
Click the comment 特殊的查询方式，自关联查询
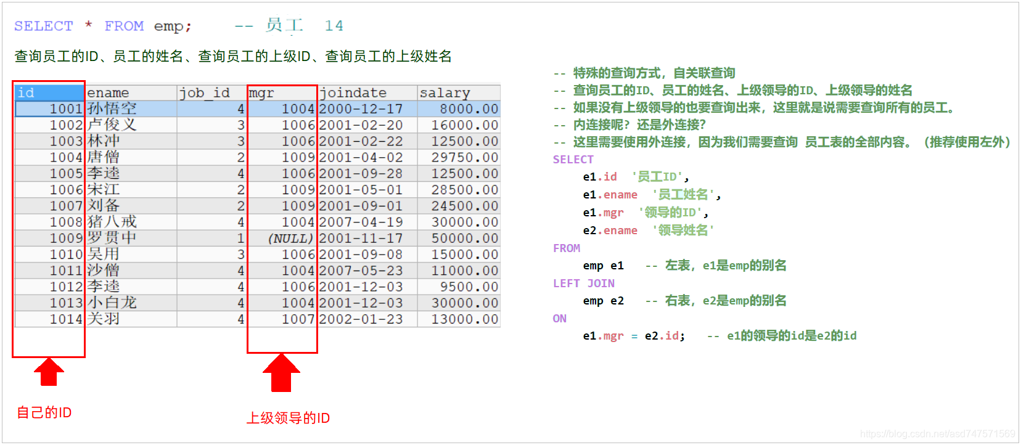(x=644, y=73)
